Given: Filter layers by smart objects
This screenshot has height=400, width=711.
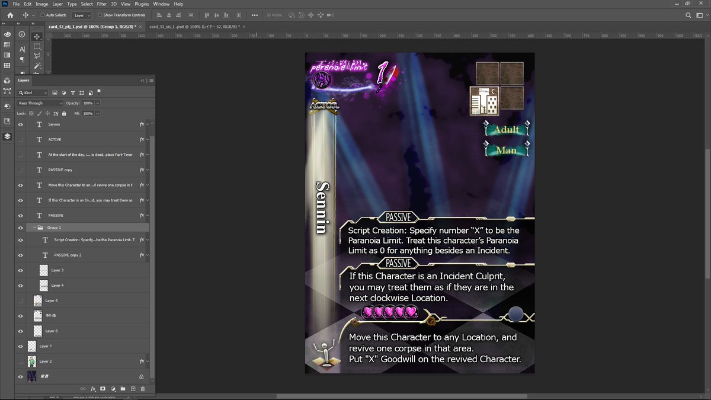Looking at the screenshot, I should tap(90, 92).
